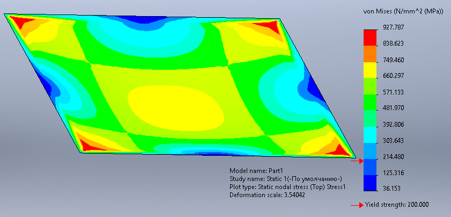Viewport: 451px width, 217px height.
Task: Click the dark blue region on top edge
Action: (141, 20)
